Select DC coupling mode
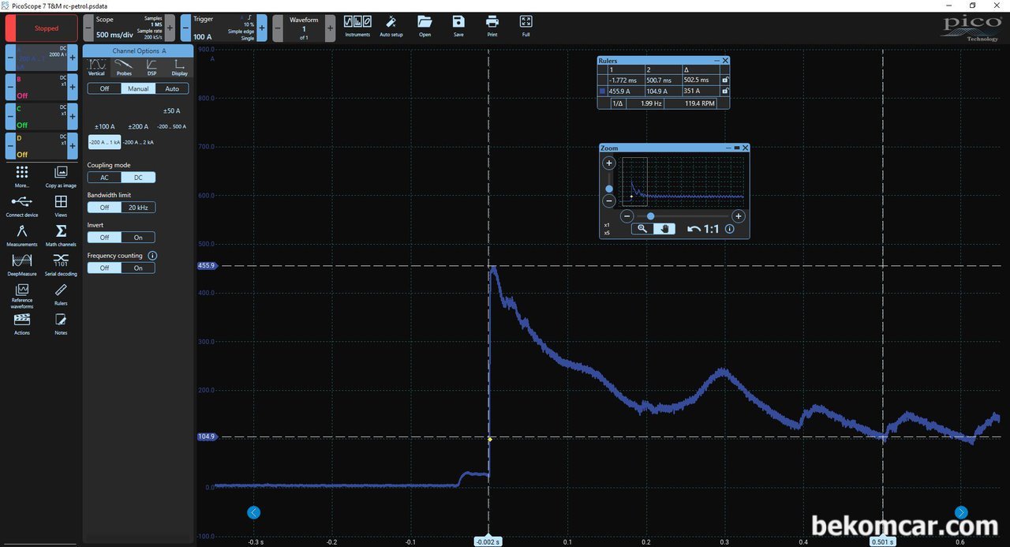This screenshot has width=1010, height=547. pyautogui.click(x=138, y=178)
